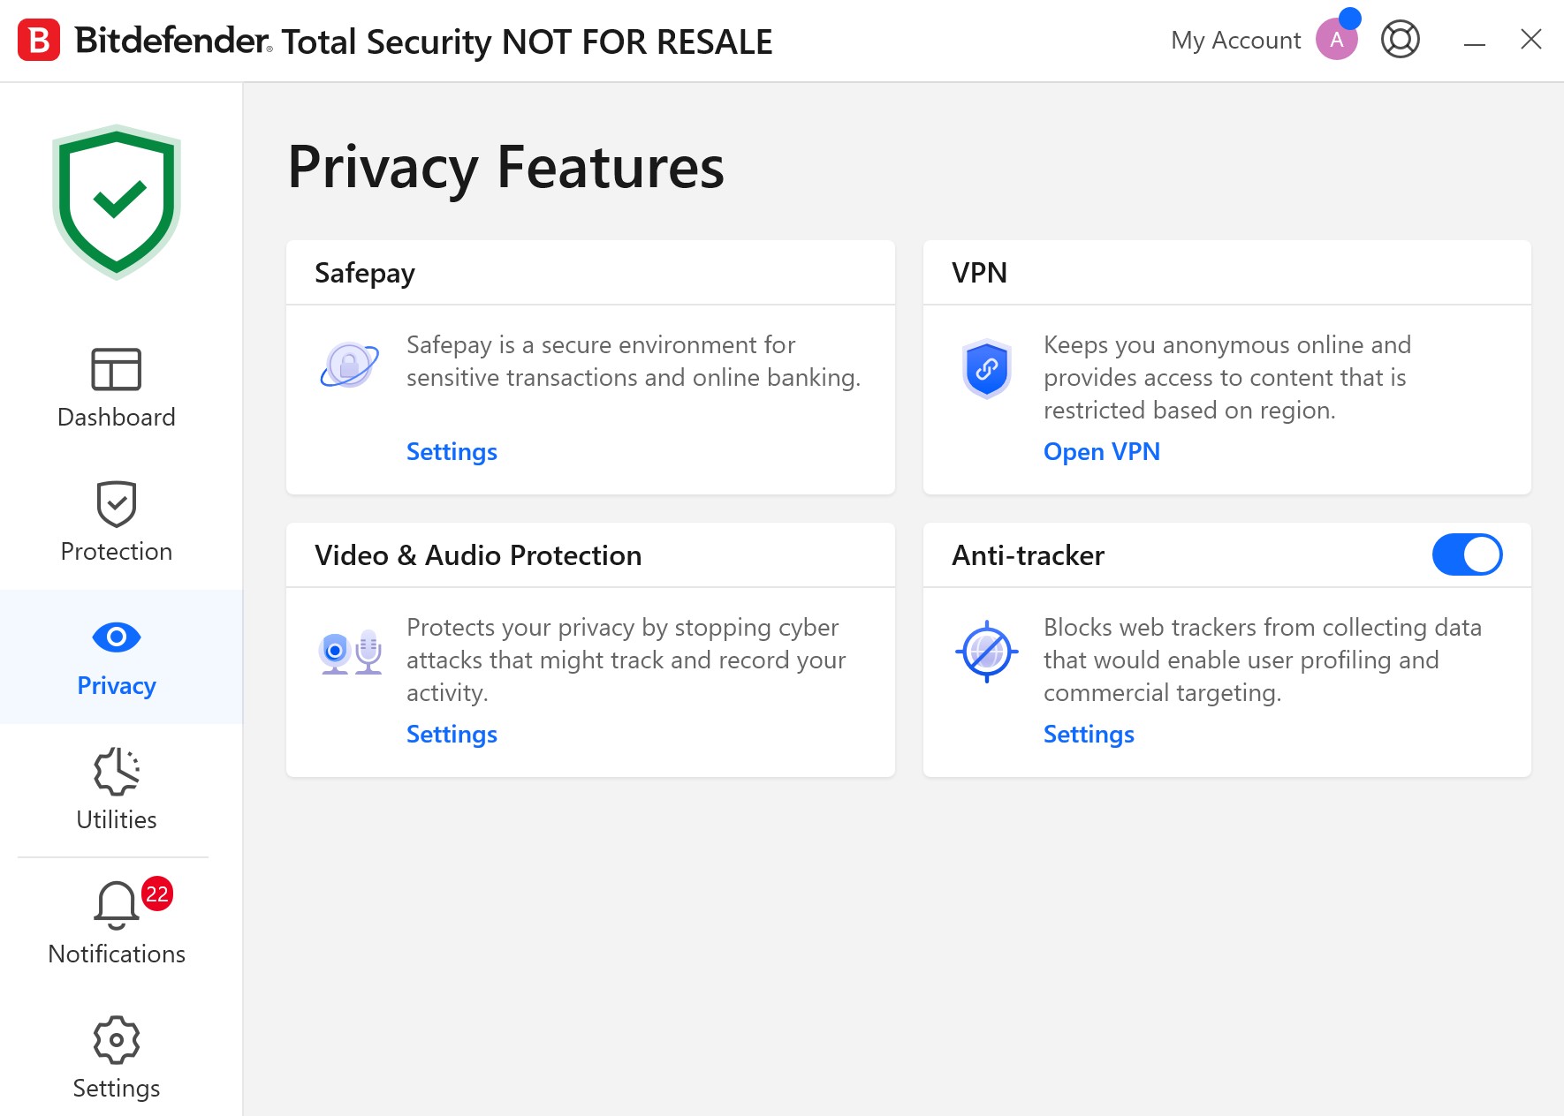
Task: Disable the Anti-tracker toggle
Action: click(1467, 554)
